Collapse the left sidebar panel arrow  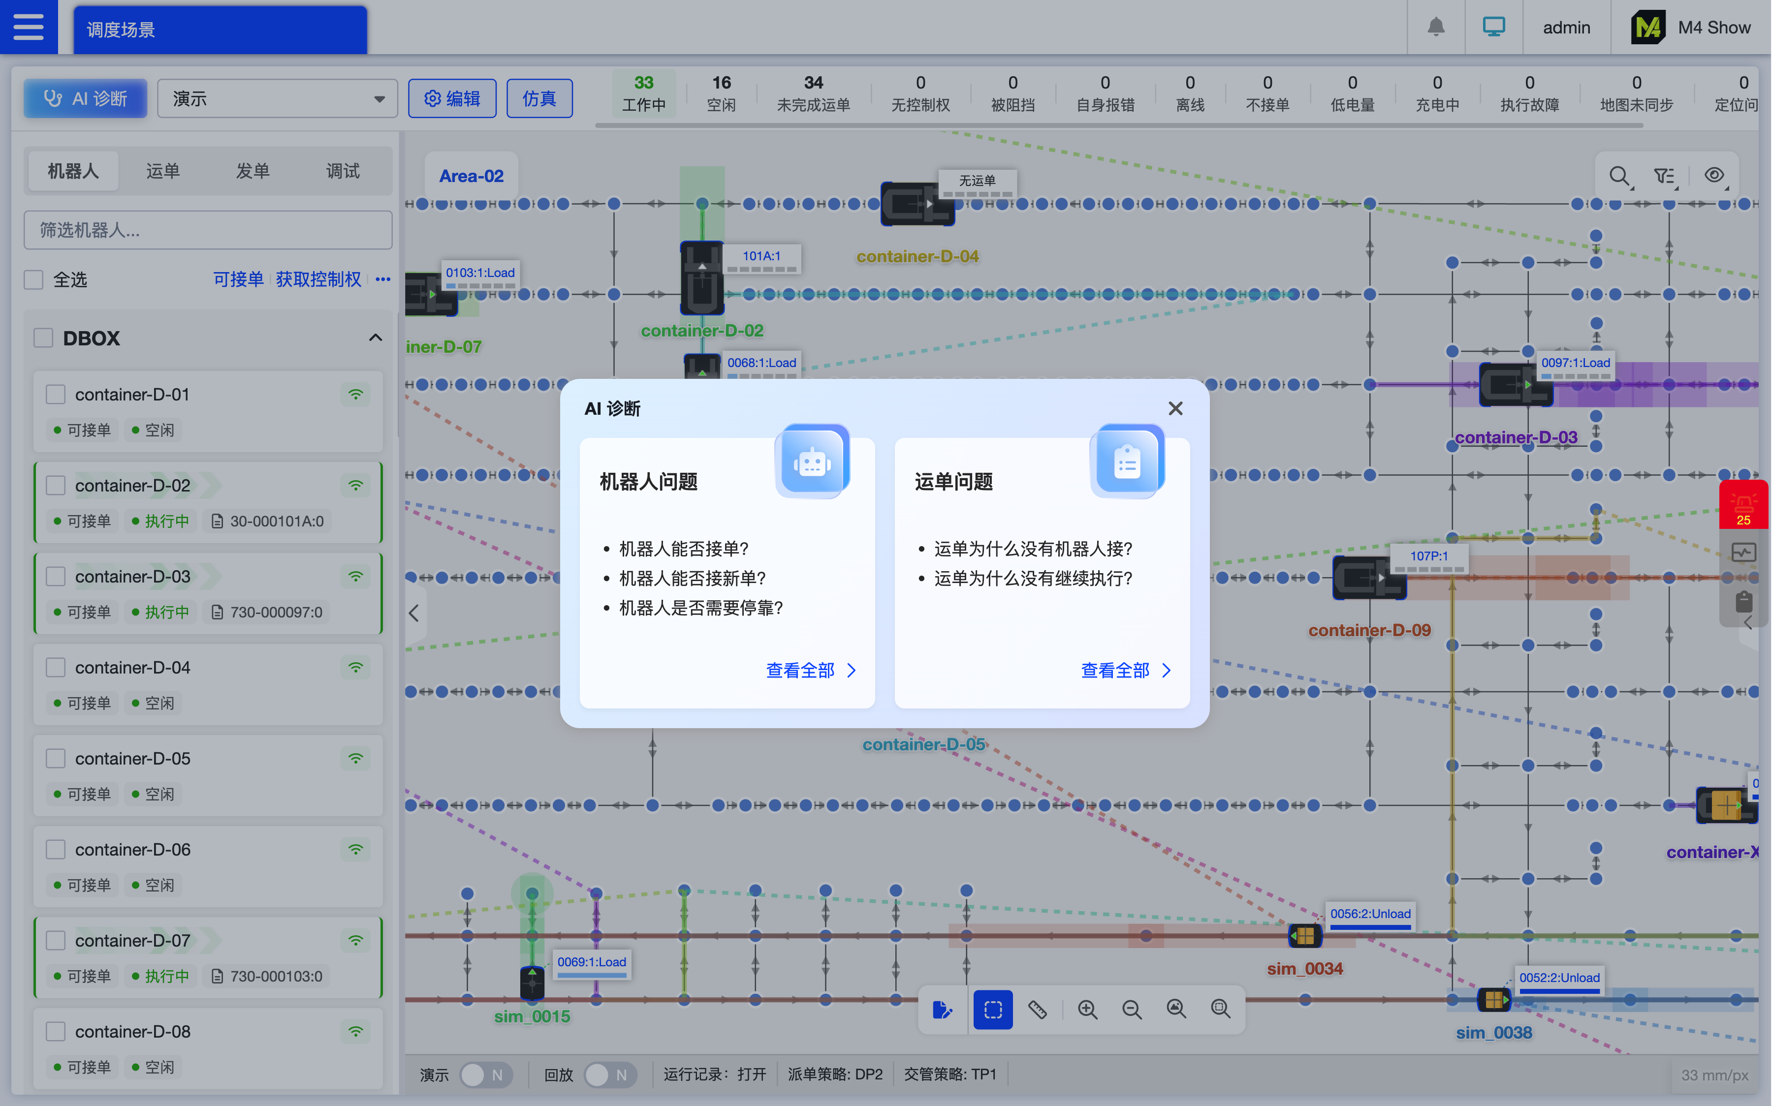(x=414, y=613)
